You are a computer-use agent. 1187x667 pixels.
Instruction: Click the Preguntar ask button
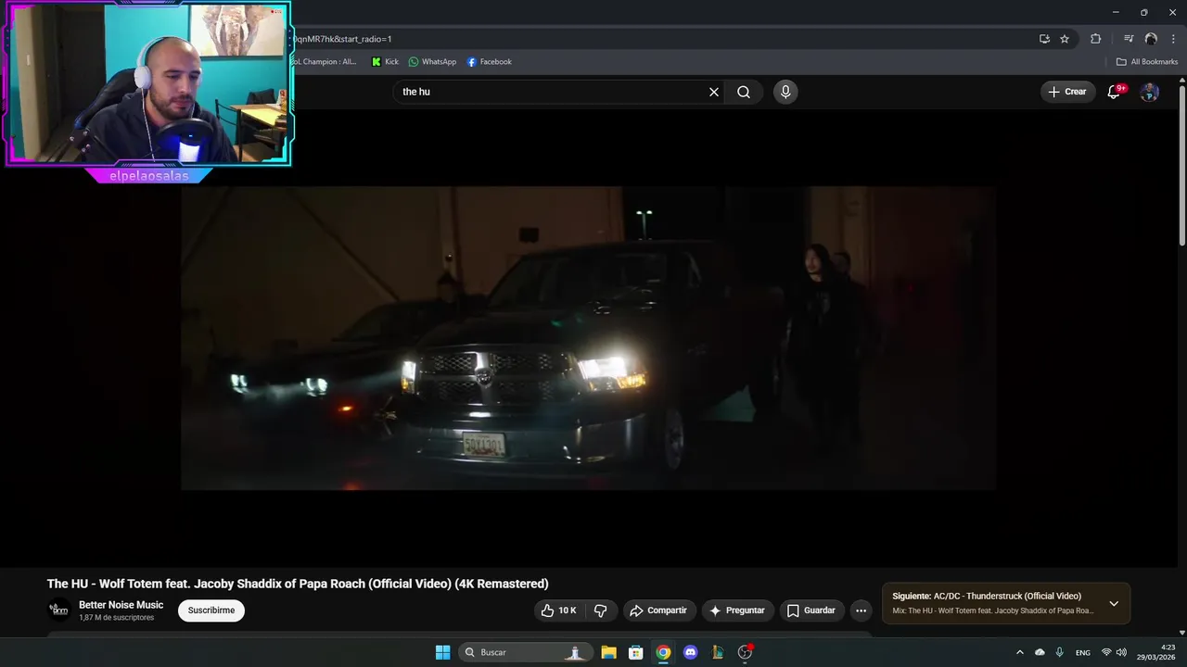738,610
